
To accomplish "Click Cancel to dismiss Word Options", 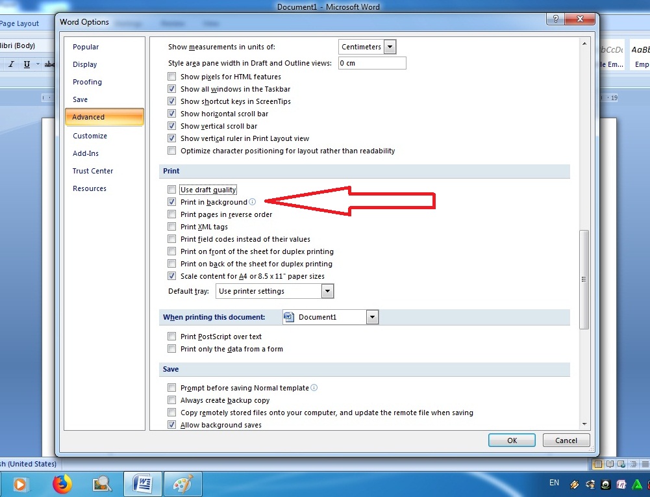I will (x=566, y=440).
